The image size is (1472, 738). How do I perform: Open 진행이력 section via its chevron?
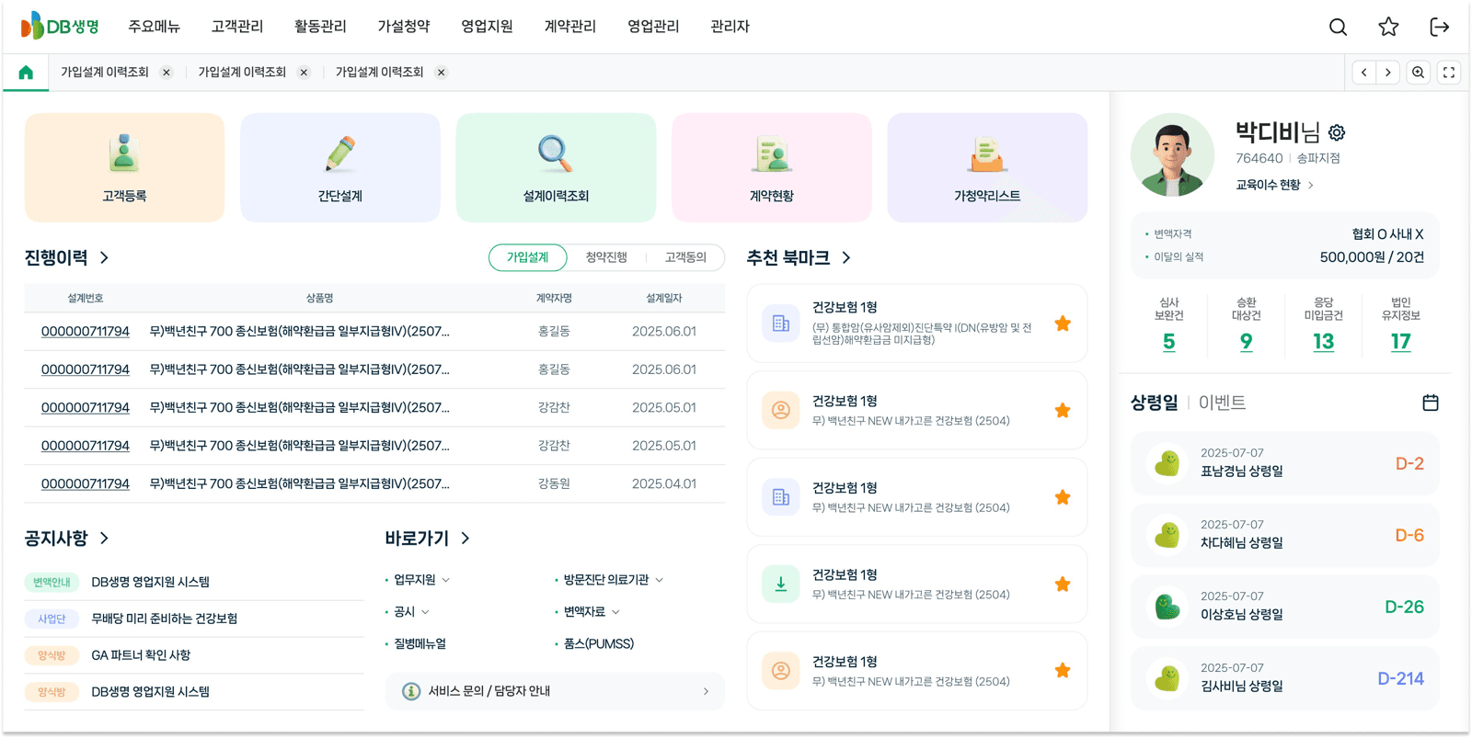tap(105, 258)
